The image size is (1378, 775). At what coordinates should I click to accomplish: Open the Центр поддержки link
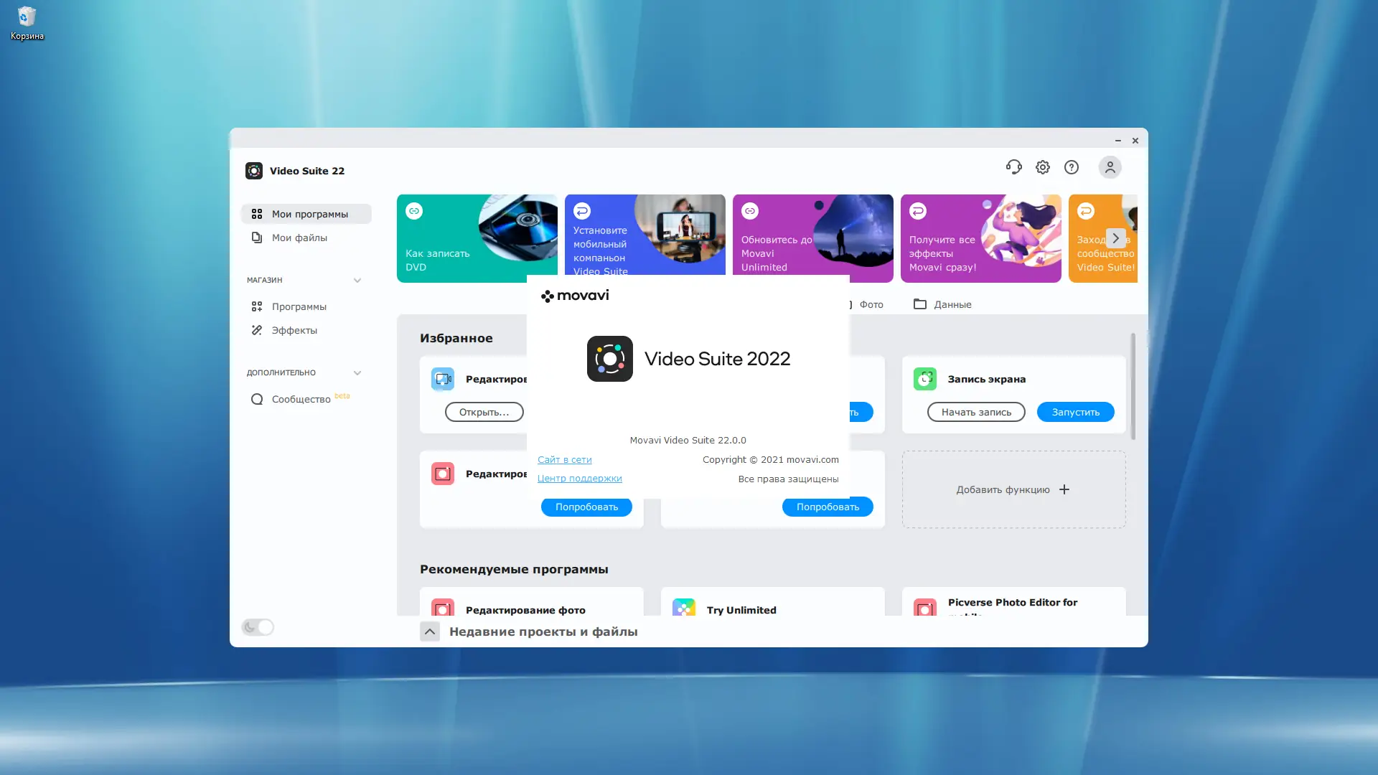click(x=580, y=479)
